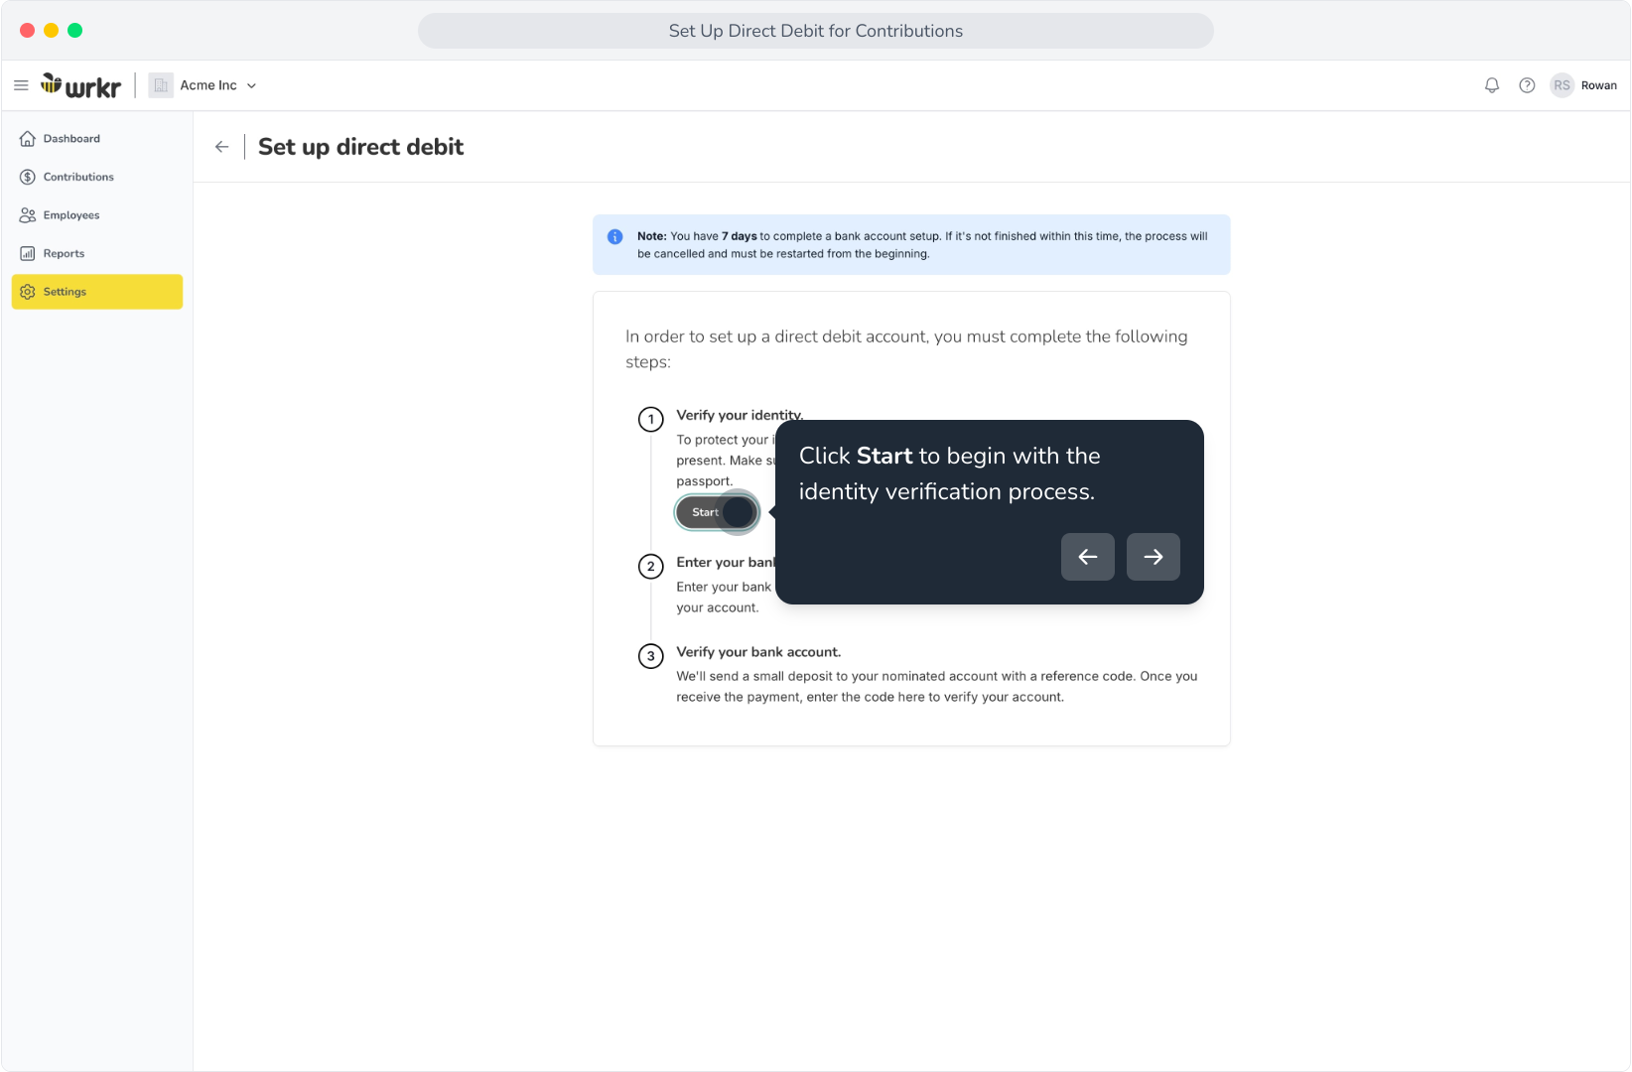
Task: Go back using the header arrow
Action: point(221,147)
